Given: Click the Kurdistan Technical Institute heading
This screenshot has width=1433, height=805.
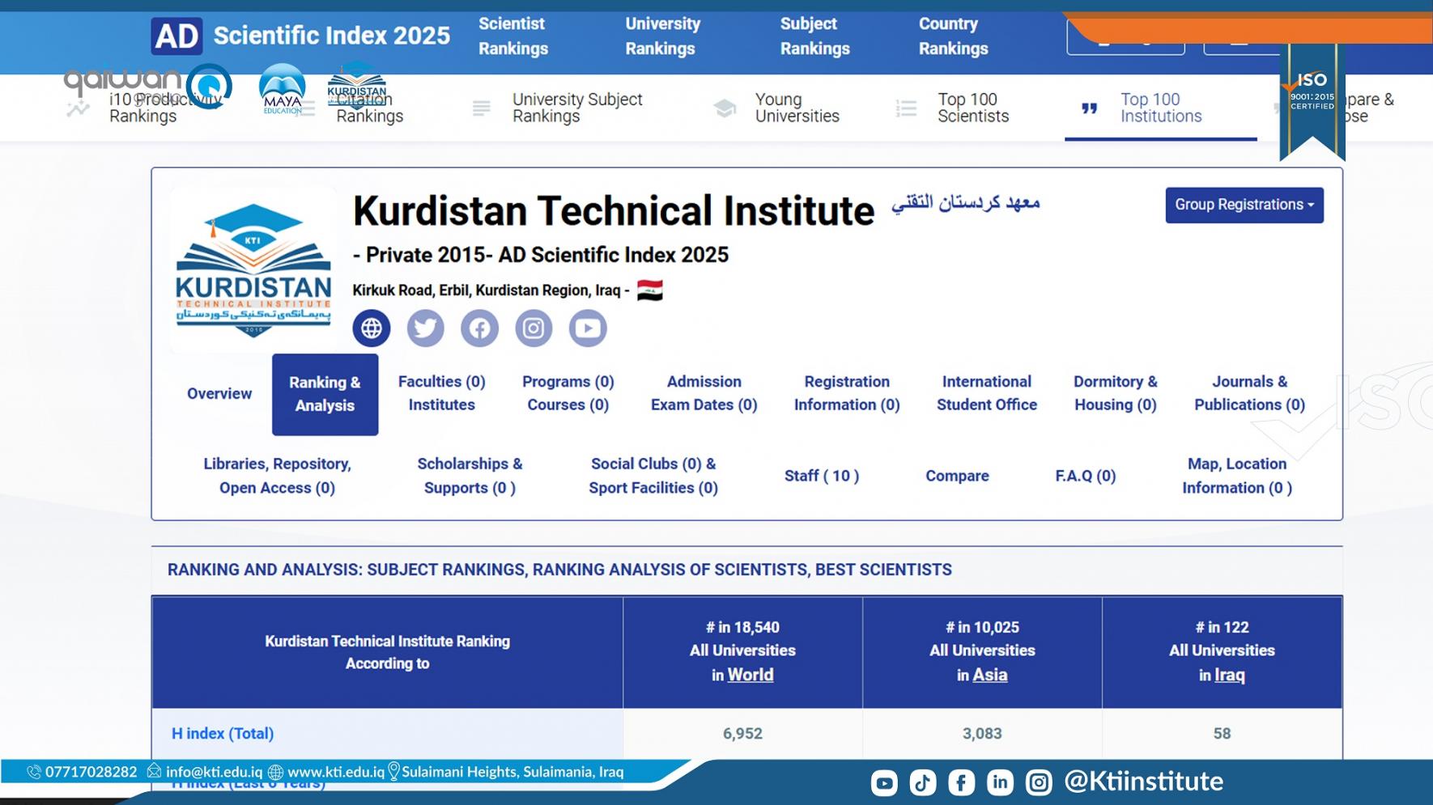Looking at the screenshot, I should pyautogui.click(x=614, y=211).
